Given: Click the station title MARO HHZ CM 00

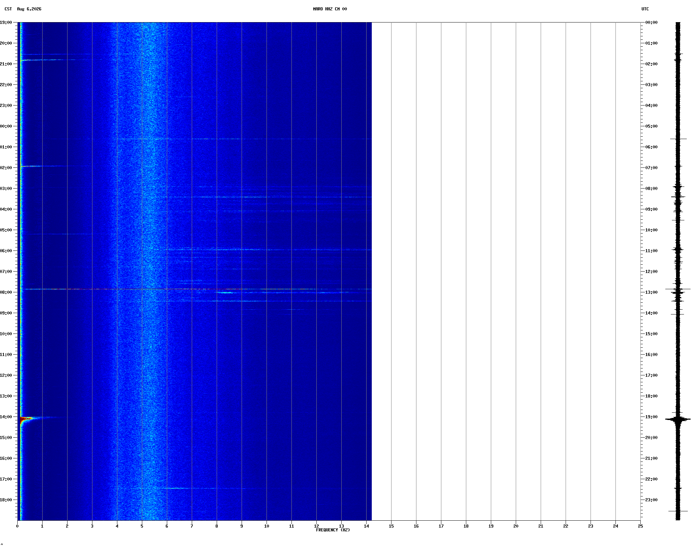Looking at the screenshot, I should 330,9.
